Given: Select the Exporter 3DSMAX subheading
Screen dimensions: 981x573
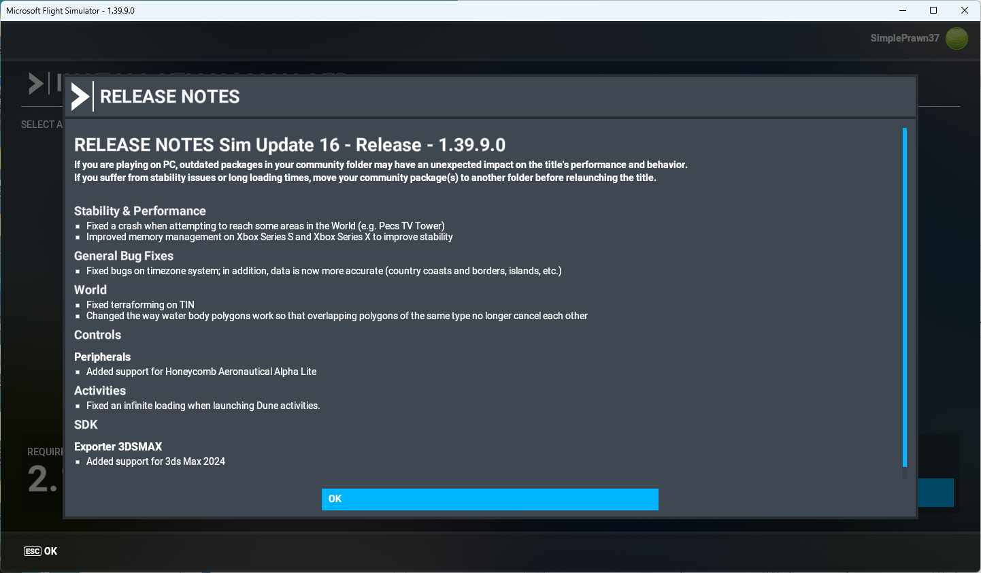Looking at the screenshot, I should point(118,446).
